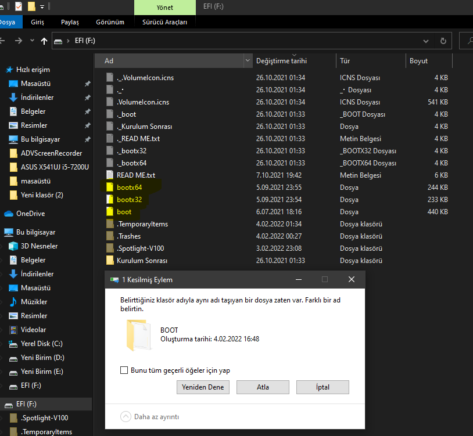This screenshot has width=473, height=436.
Task: Expand 'Daha az ayrıntı' chevron in dialog
Action: [126, 416]
